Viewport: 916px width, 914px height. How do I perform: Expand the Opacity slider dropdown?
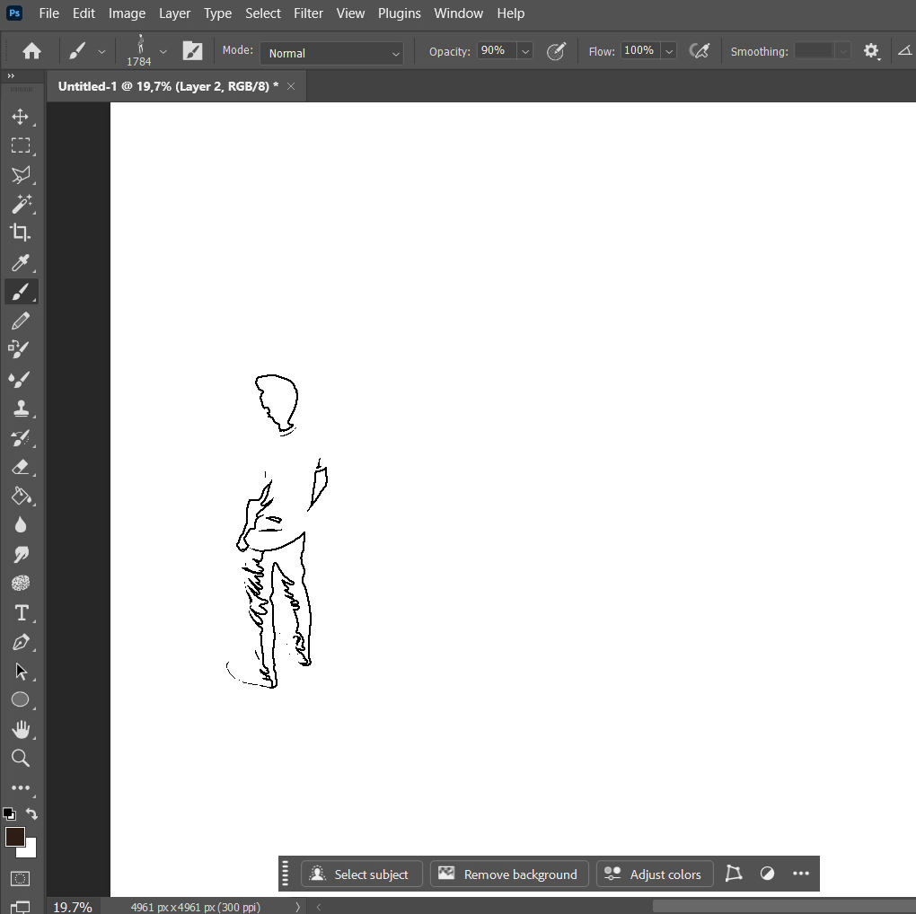coord(525,52)
